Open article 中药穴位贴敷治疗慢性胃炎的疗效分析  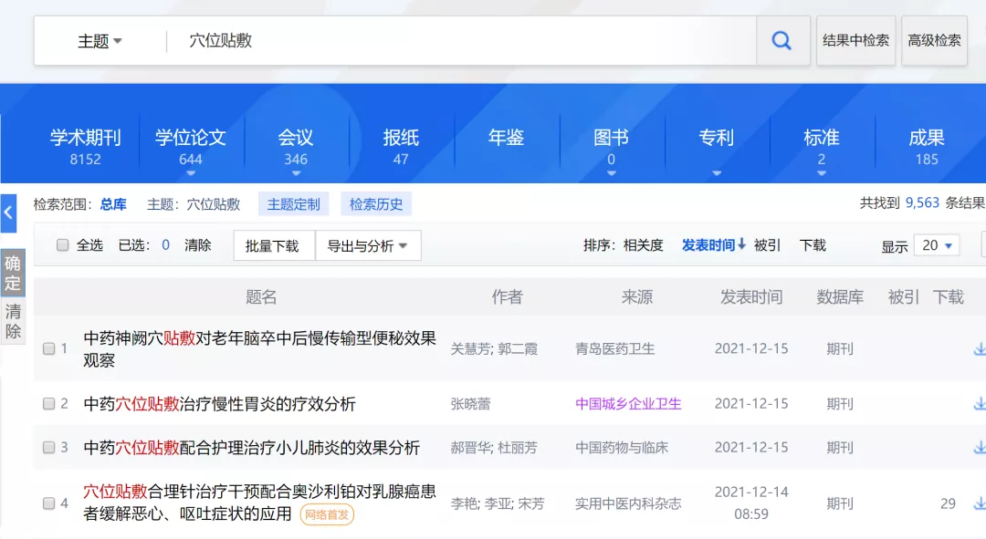219,404
